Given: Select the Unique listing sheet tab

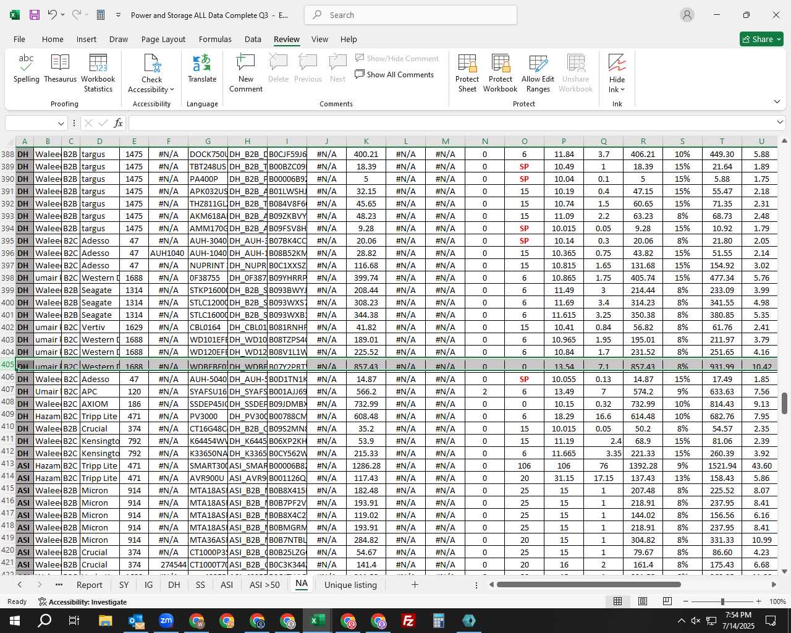Looking at the screenshot, I should (350, 585).
